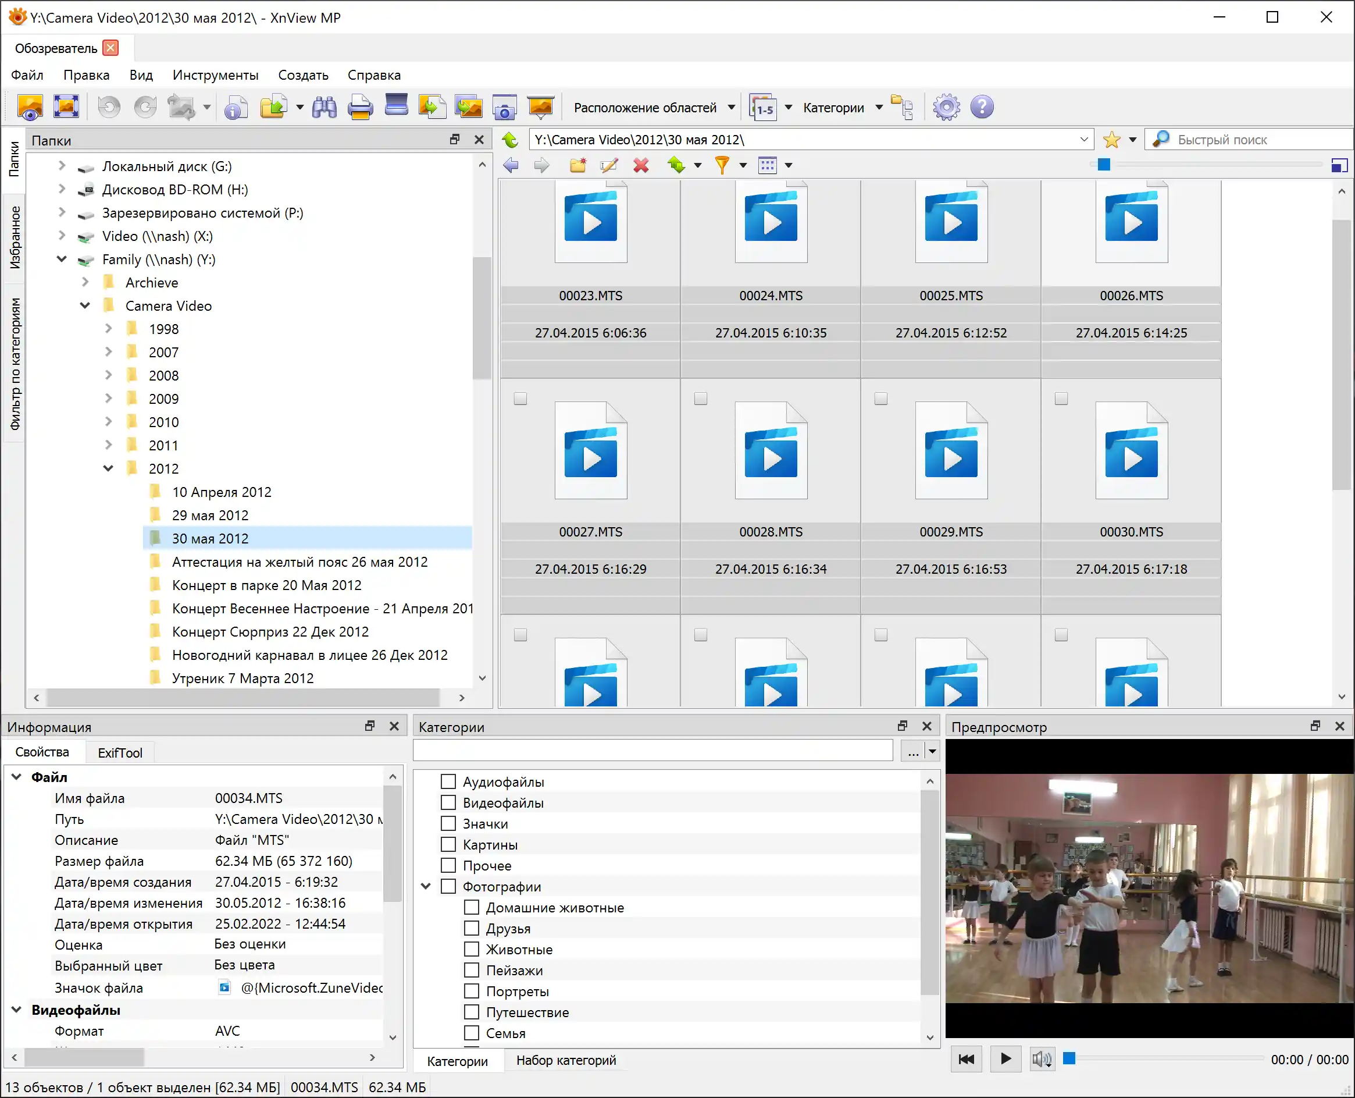The height and width of the screenshot is (1098, 1355).
Task: Open the Инструменты menu
Action: click(216, 74)
